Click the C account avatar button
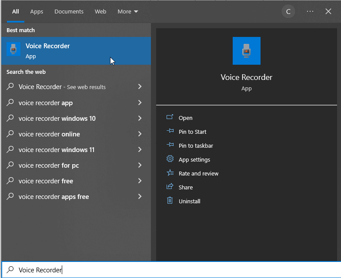Image resolution: width=341 pixels, height=278 pixels. (288, 11)
